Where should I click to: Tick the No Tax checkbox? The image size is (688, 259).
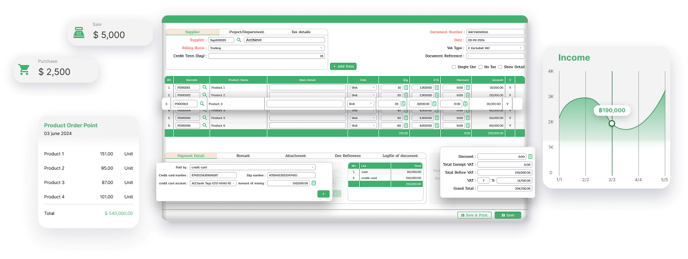[481, 67]
